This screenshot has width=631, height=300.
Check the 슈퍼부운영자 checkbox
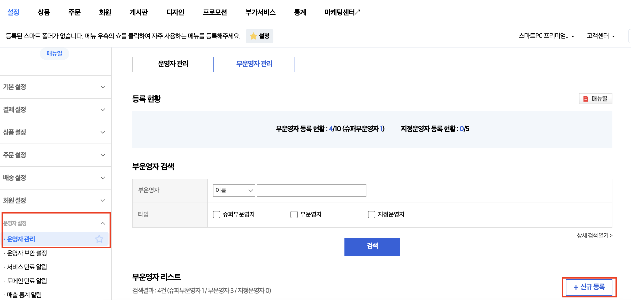click(x=216, y=214)
